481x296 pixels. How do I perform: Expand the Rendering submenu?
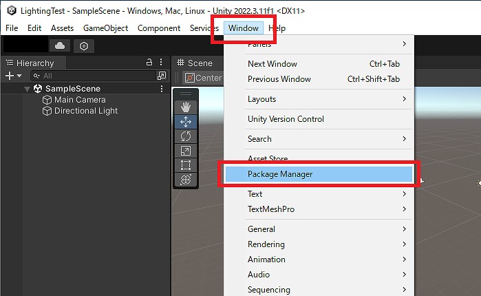319,244
